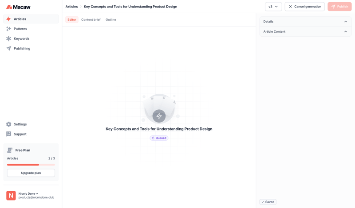Click the products@nicelydone.club email
355x208 pixels.
pos(36,197)
